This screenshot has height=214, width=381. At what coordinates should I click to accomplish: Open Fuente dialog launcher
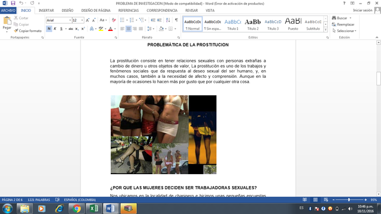pos(115,37)
